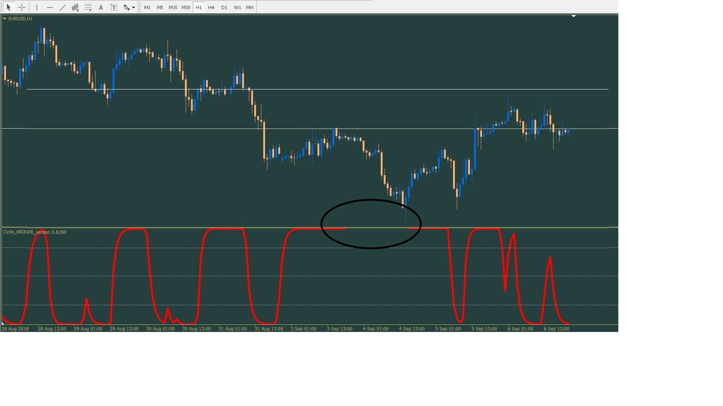The height and width of the screenshot is (406, 723).
Task: Select the cursor arrow tool
Action: click(9, 7)
